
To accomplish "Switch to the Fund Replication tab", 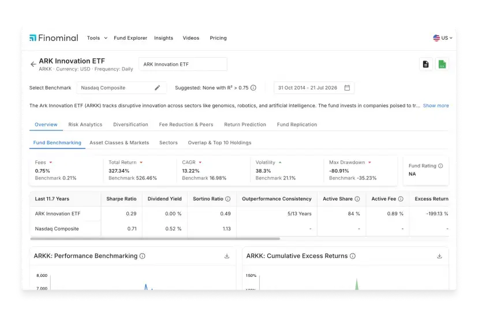I will pyautogui.click(x=297, y=125).
